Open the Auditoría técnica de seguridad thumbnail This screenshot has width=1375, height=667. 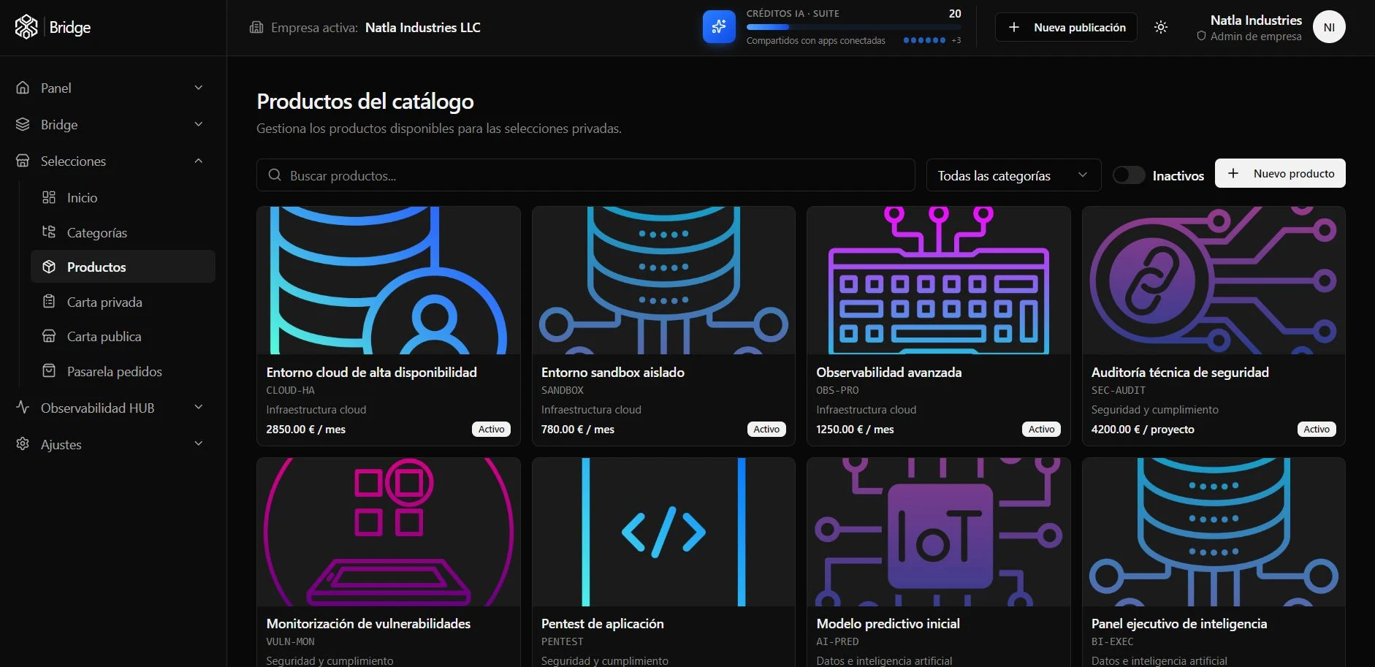(x=1214, y=281)
